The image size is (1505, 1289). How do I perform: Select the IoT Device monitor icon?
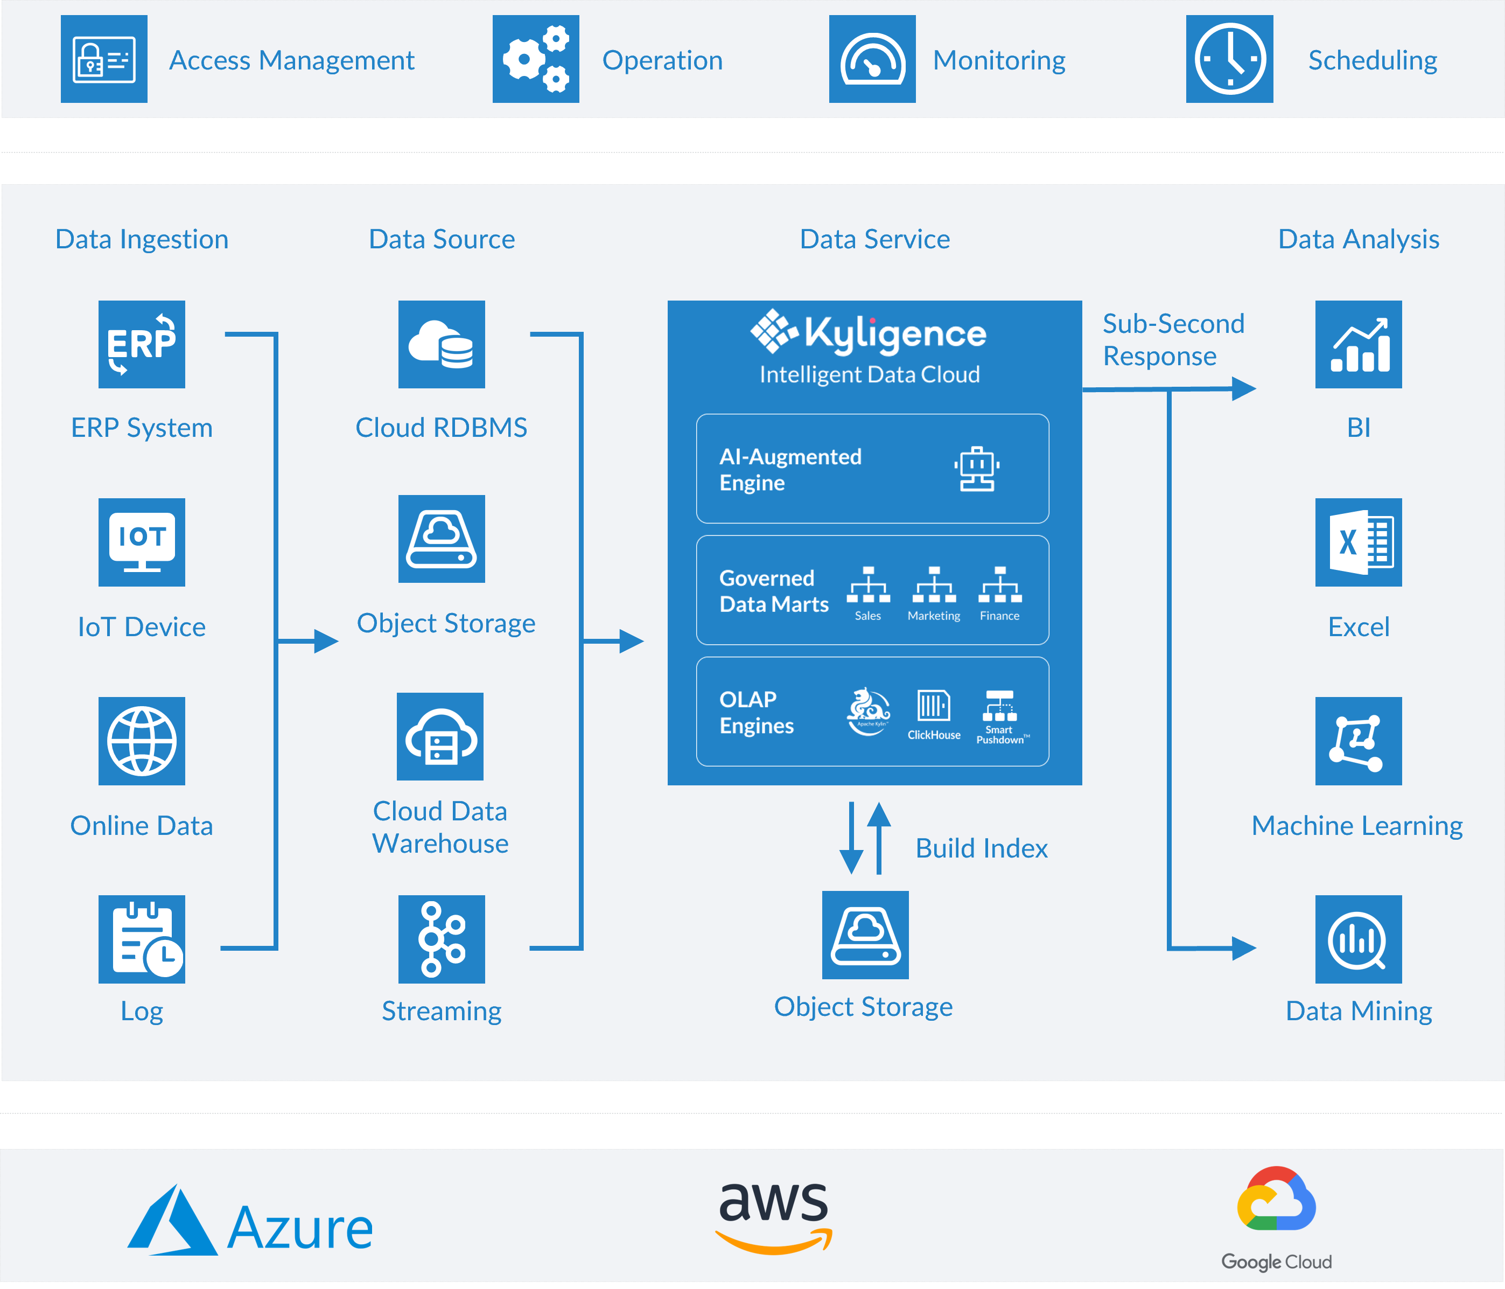tap(142, 542)
